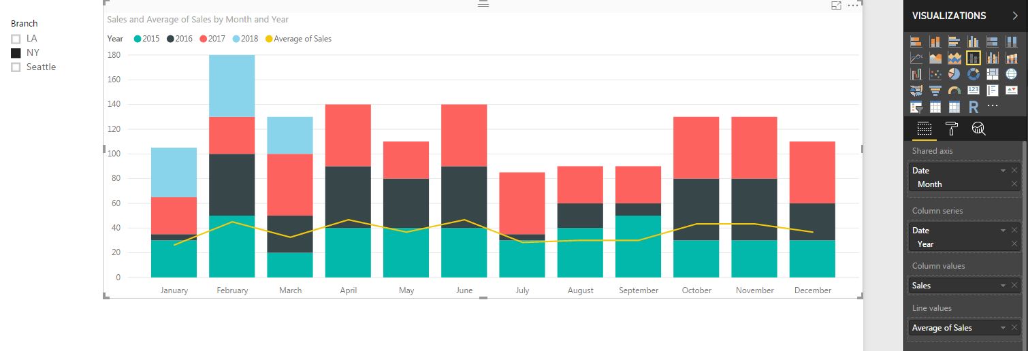Uncheck the NY branch checkbox
The height and width of the screenshot is (351, 1028).
pos(16,53)
